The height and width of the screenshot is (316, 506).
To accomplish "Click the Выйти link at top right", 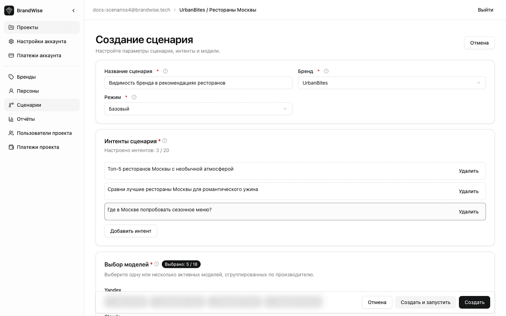I will pos(486,10).
